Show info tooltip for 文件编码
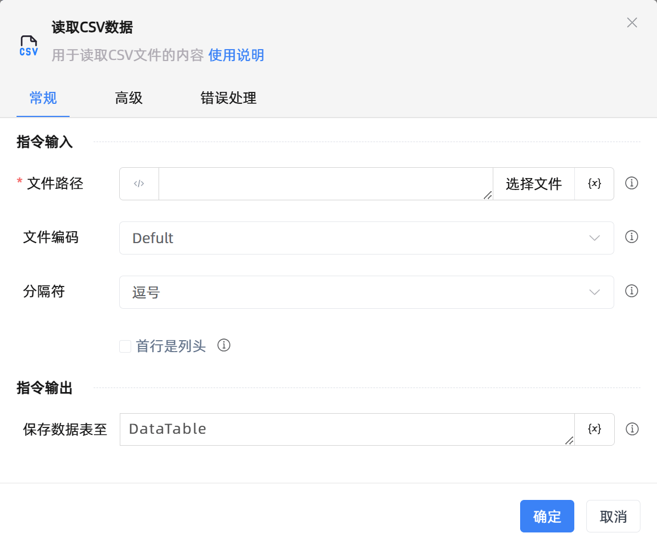This screenshot has height=549, width=657. click(x=631, y=237)
